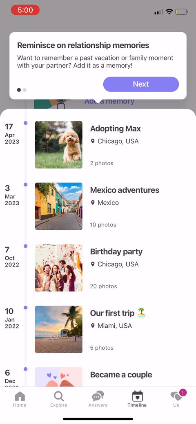Tap the Wi-Fi status icon
This screenshot has height=424, width=196.
click(169, 11)
